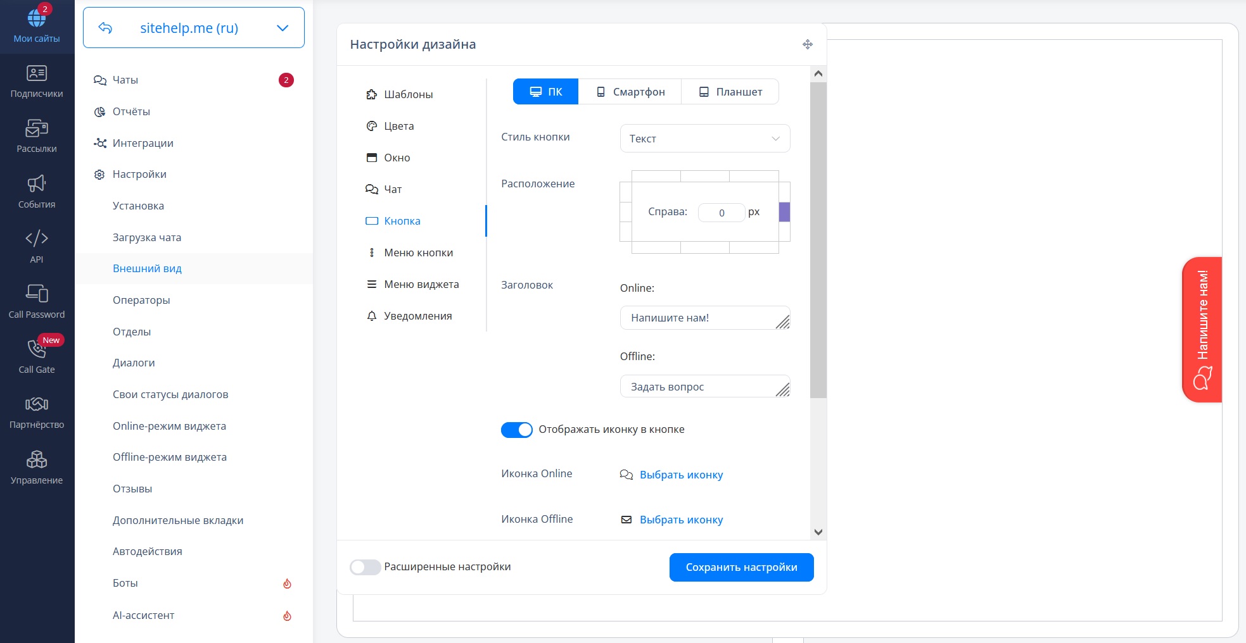The image size is (1246, 643).
Task: Enable Расширенные настройки toggle
Action: [x=366, y=567]
